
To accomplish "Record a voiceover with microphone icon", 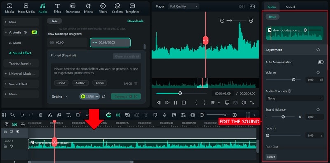I will click(165, 115).
